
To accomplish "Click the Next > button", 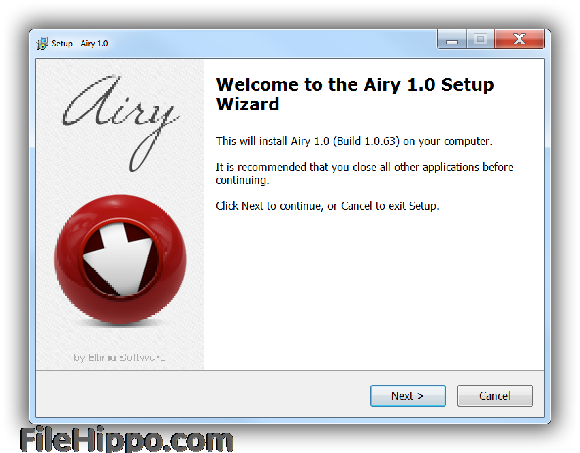I will (x=408, y=396).
